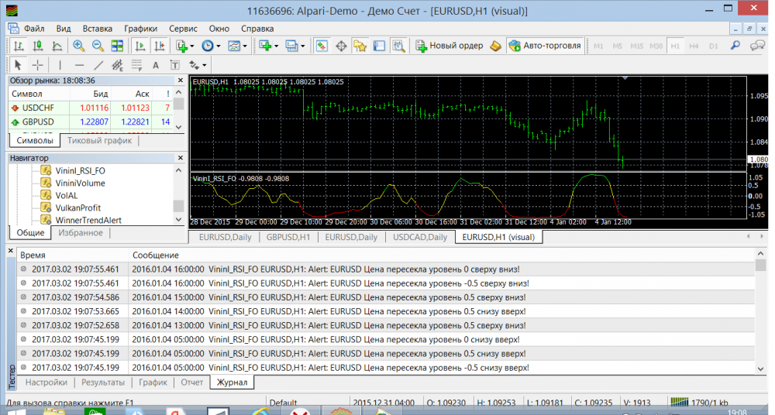Open the Сервис menu
This screenshot has width=775, height=415.
[x=183, y=29]
